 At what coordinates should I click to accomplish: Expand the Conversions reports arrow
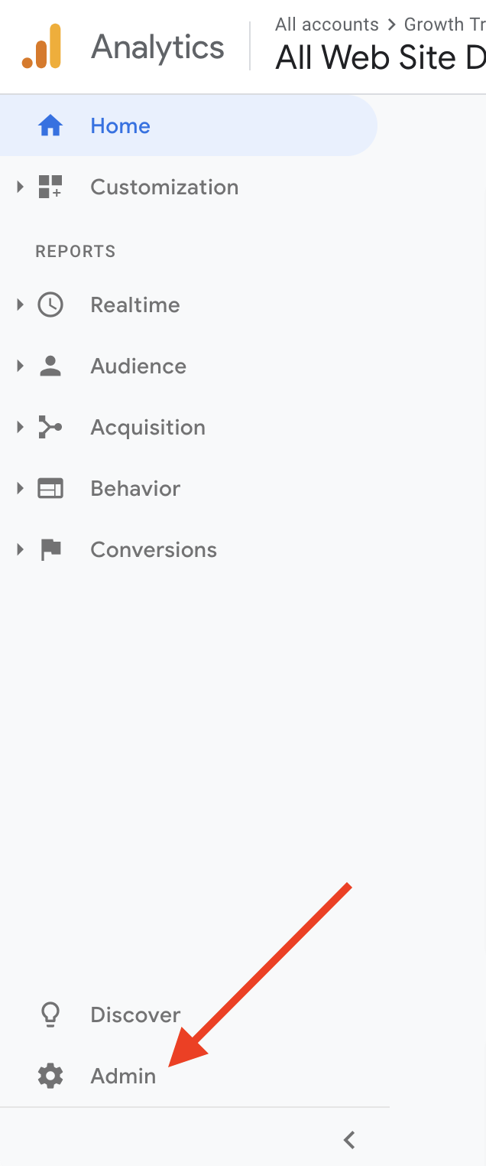pyautogui.click(x=21, y=549)
